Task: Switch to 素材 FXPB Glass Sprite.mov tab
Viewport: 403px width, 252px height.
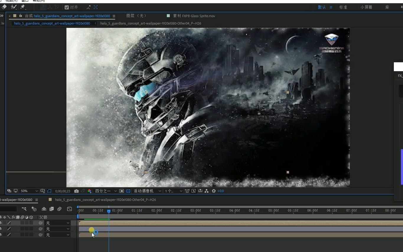Action: click(194, 16)
